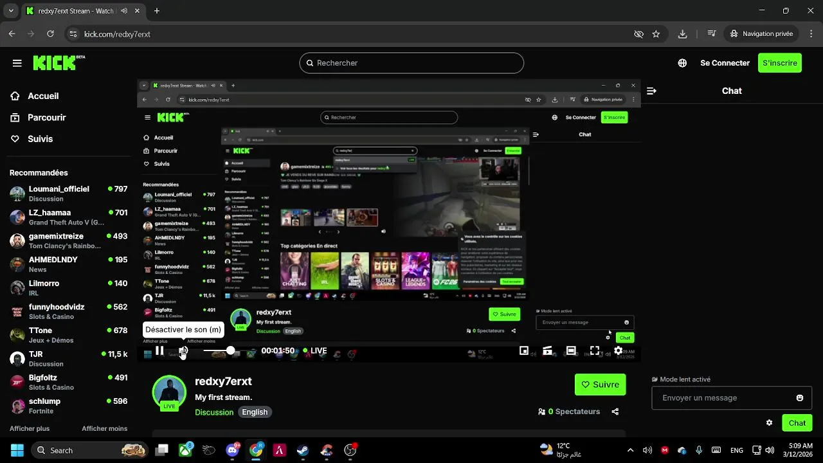Collapse list with Afficher moins

pos(104,428)
